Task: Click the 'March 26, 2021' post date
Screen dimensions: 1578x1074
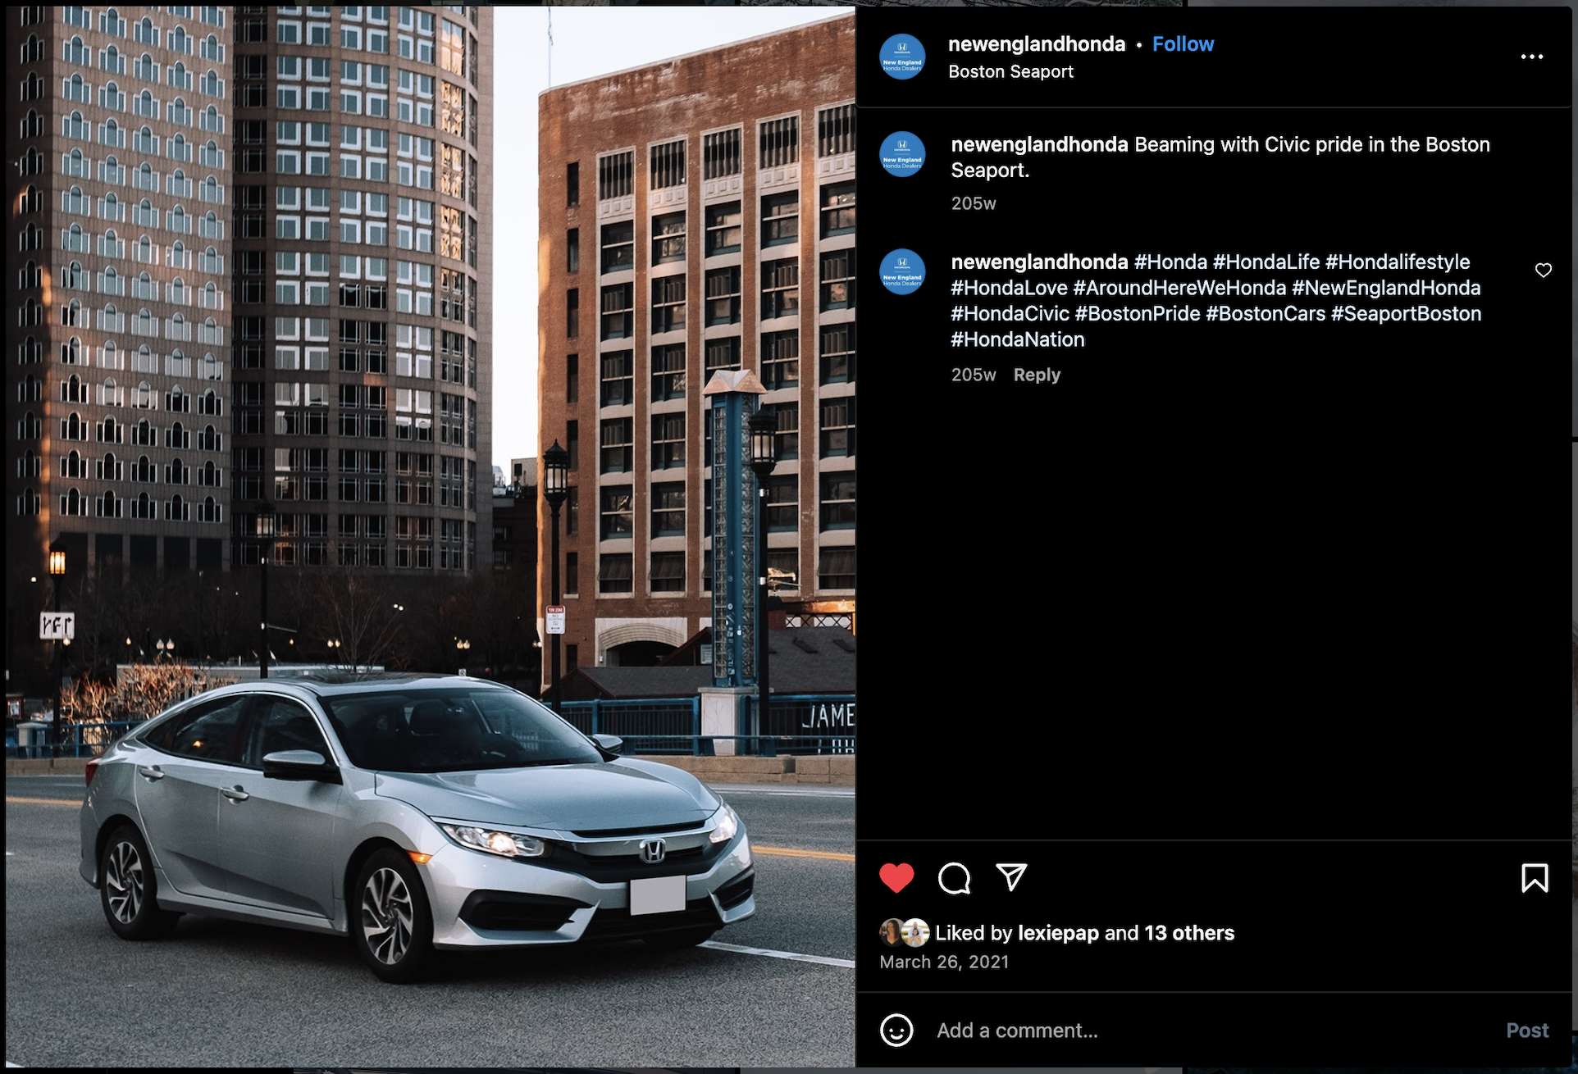Action: click(x=944, y=962)
